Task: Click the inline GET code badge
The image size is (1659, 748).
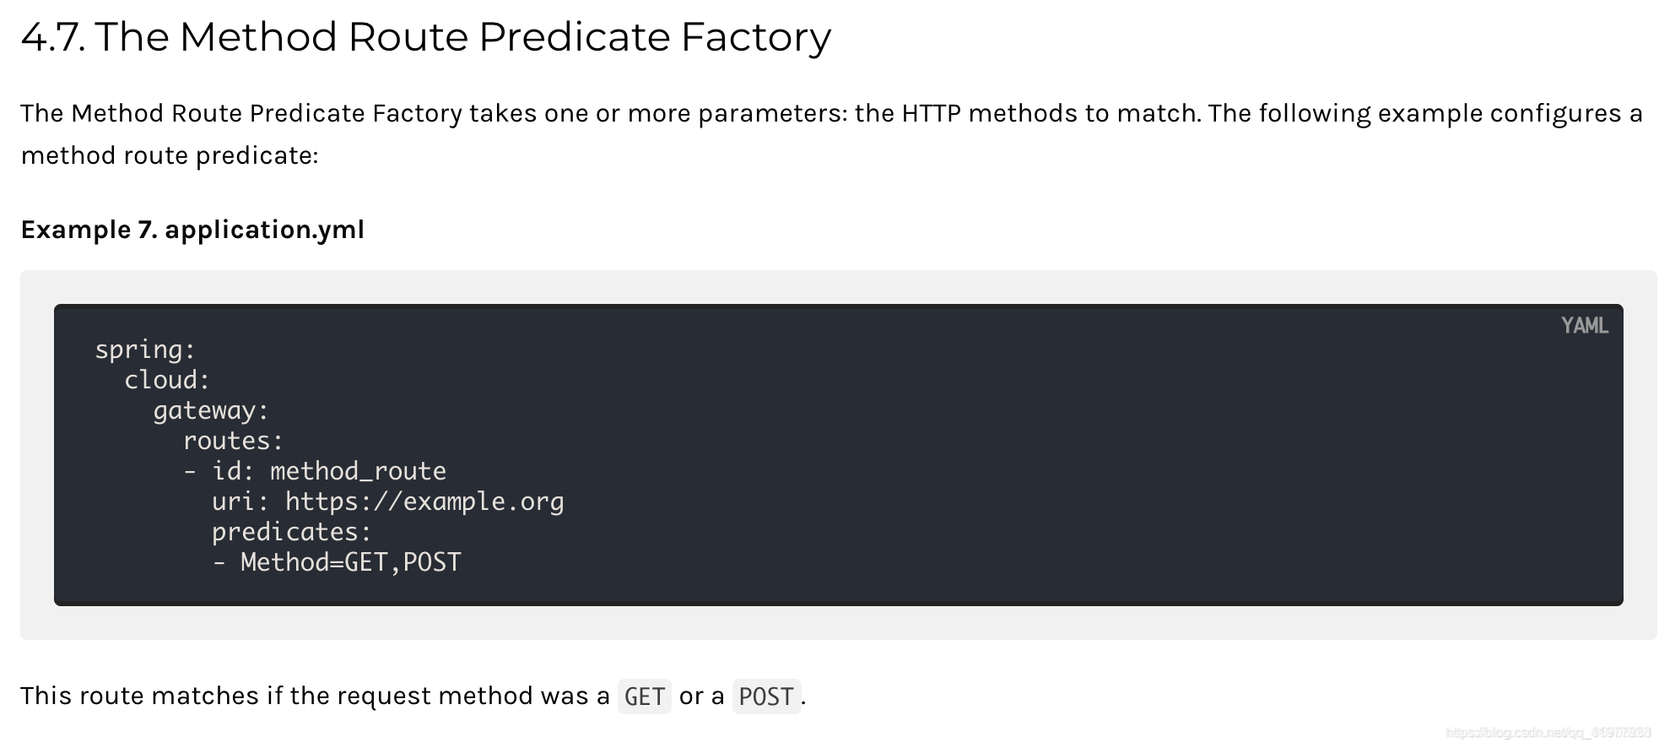Action: (x=645, y=697)
